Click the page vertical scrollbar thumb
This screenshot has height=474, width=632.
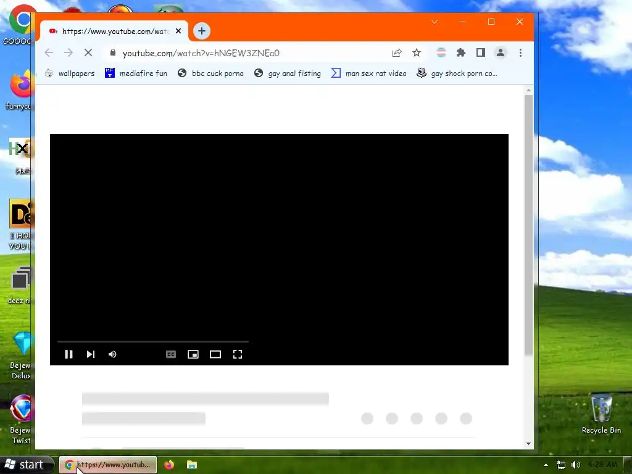coord(528,225)
